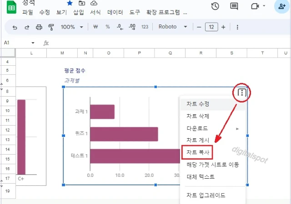The image size is (291, 204).
Task: Show the hidden menus via ellipsis
Action: pos(185,13)
